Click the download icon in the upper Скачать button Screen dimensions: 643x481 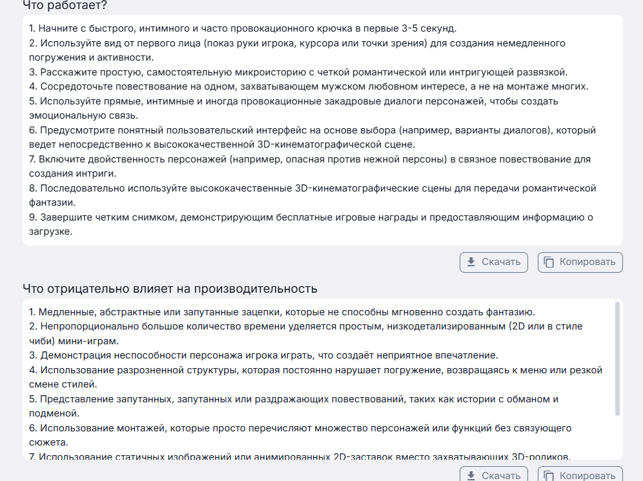pyautogui.click(x=471, y=262)
